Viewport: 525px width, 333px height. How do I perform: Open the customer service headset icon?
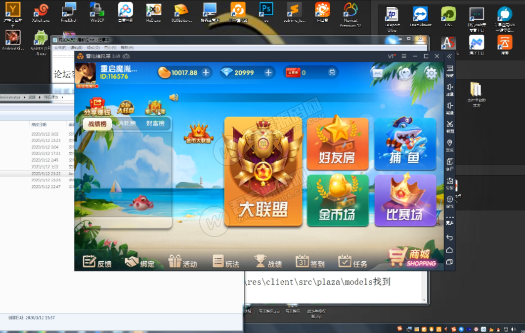point(404,73)
